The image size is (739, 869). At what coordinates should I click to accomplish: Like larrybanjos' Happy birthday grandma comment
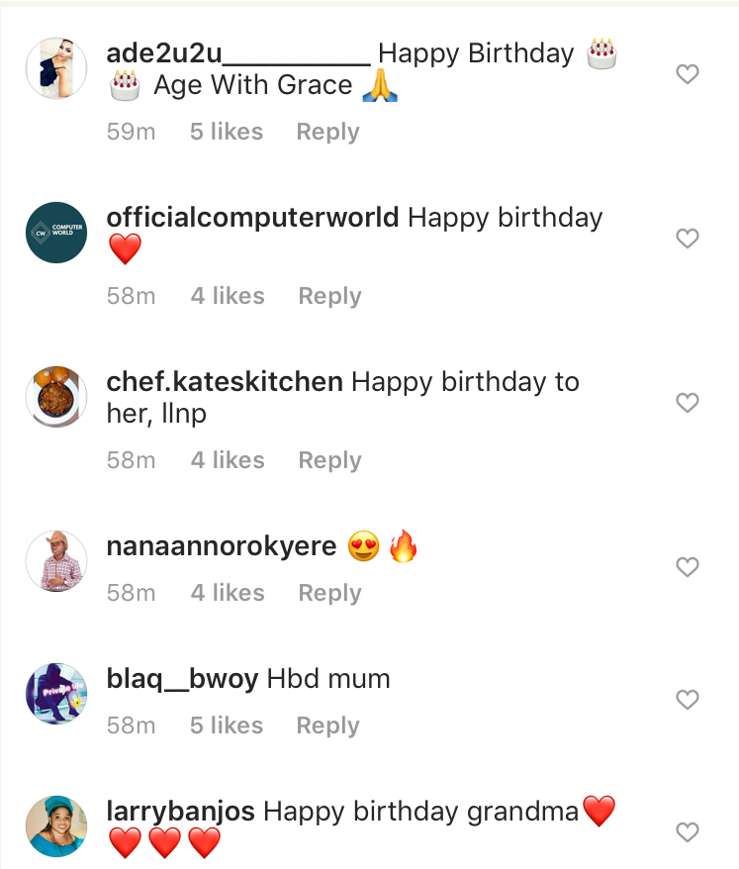click(687, 831)
